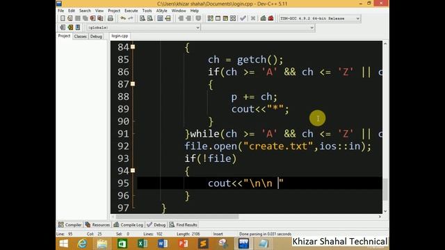Click the Compile & Run toolbar icon

pos(225,19)
